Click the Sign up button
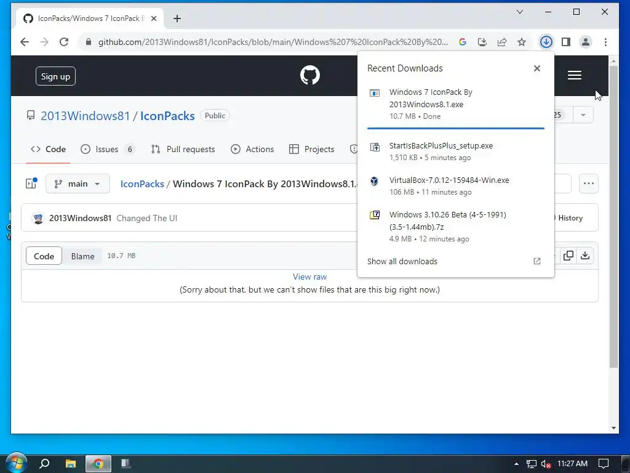 [x=55, y=76]
